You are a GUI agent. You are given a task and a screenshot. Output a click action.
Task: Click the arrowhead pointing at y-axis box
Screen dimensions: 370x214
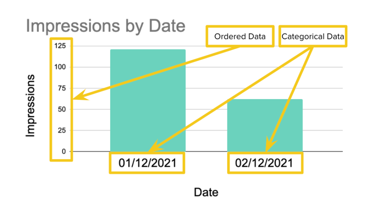coord(80,97)
